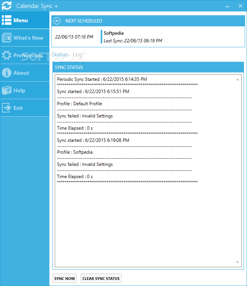Click the Last Sync 22/06/15 06:19 PM text

point(133,41)
